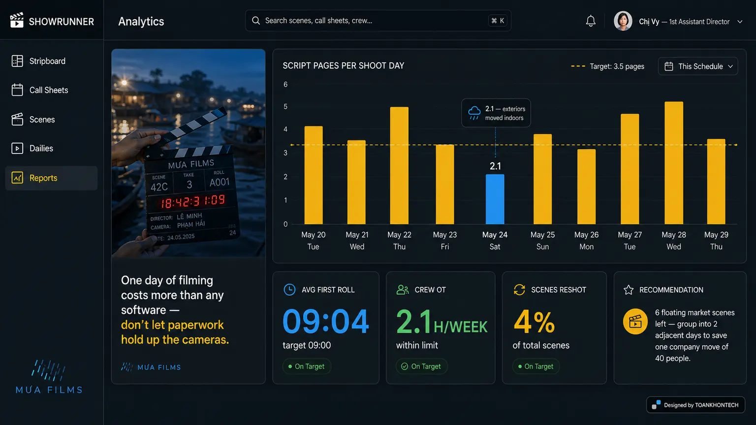Click the 'SCRIPT PAGES PER SHOOT DAY' title
Viewport: 756px width, 425px height.
point(344,65)
